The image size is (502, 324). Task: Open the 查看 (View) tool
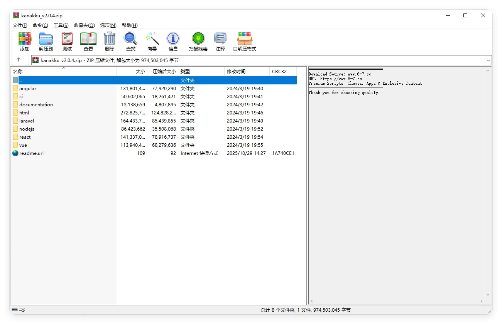88,41
